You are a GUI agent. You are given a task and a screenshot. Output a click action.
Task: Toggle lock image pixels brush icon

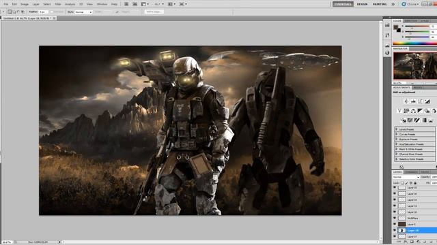[406, 183]
